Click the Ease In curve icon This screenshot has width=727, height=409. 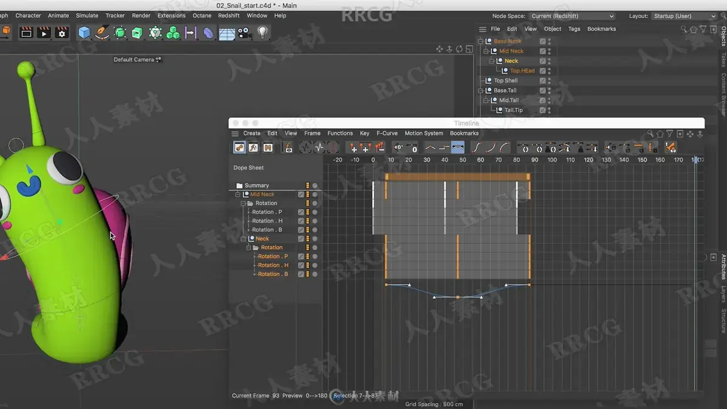[x=491, y=147]
